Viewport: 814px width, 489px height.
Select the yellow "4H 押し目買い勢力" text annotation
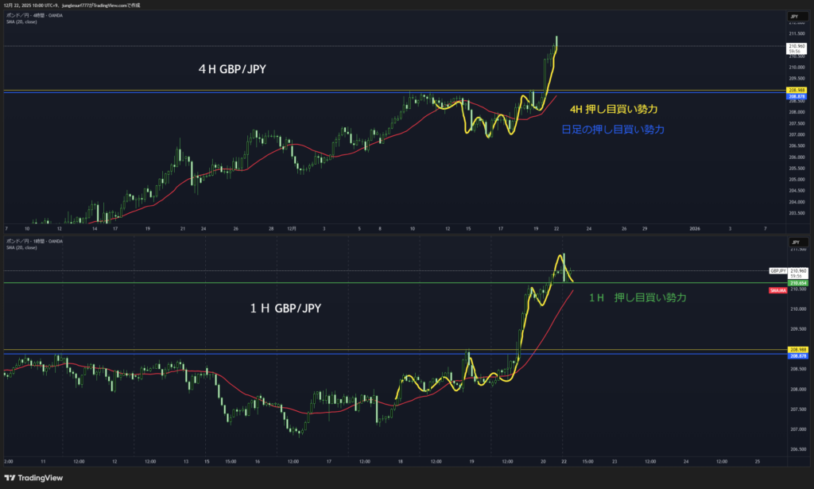pyautogui.click(x=614, y=109)
